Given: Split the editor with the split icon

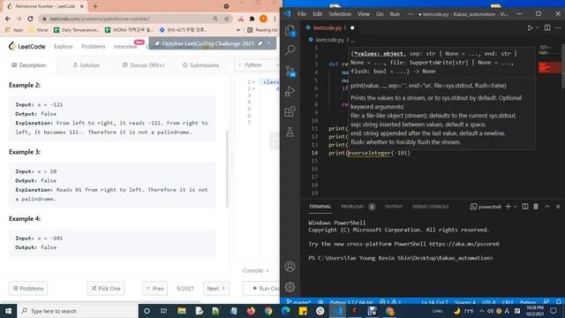Looking at the screenshot, I should (547, 27).
